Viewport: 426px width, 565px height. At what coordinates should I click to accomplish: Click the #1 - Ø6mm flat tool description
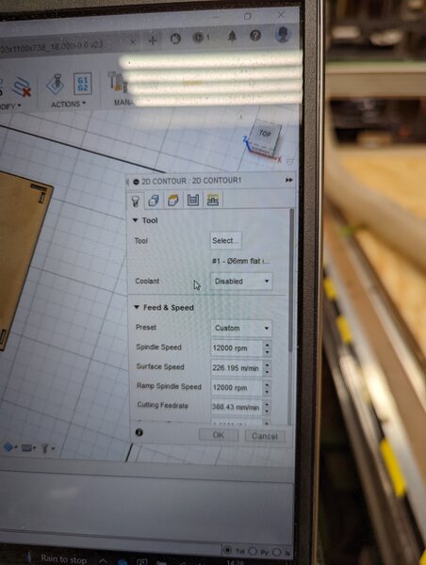(240, 261)
